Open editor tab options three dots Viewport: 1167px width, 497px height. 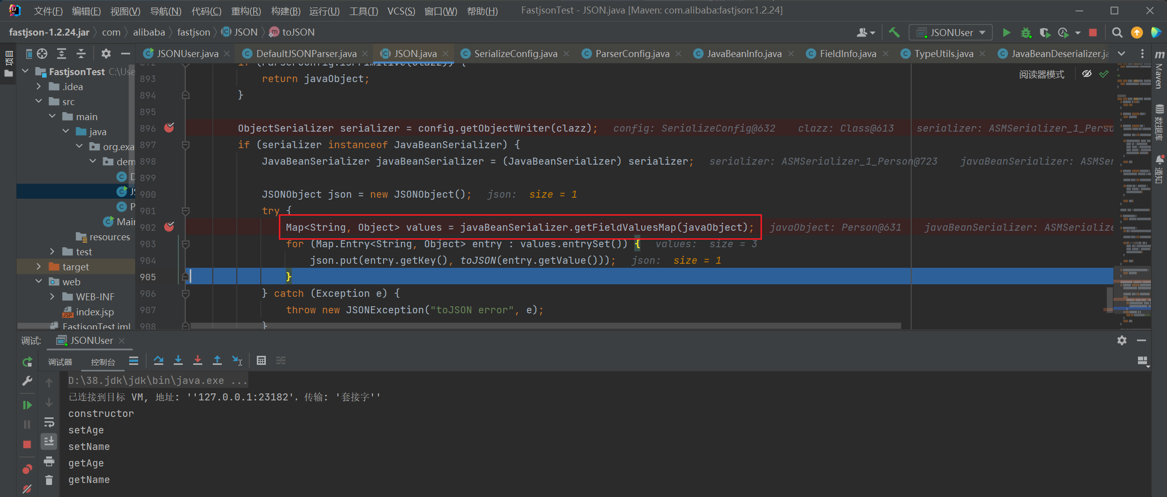pyautogui.click(x=1142, y=54)
